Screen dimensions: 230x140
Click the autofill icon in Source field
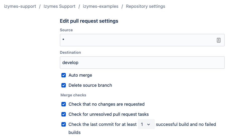(218, 40)
